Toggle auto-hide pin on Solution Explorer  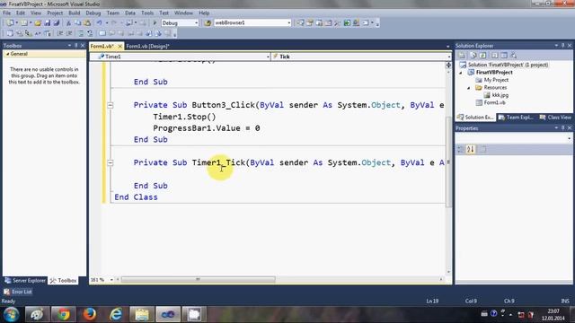(563, 46)
